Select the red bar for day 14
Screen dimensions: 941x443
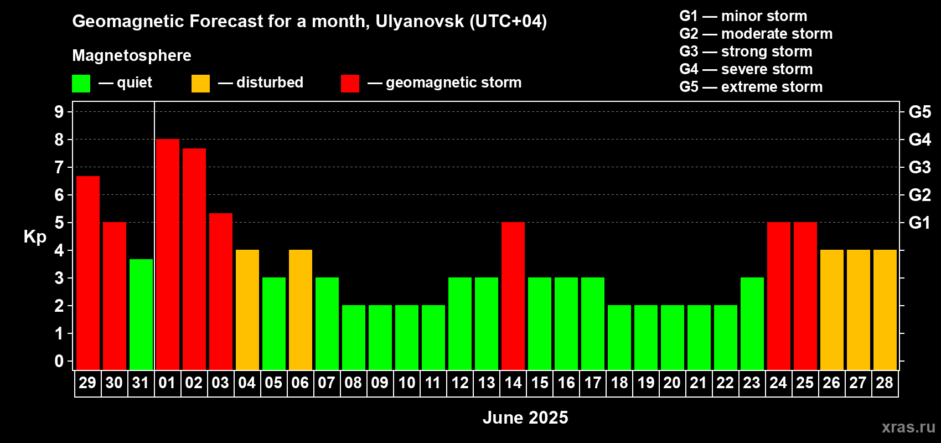(513, 296)
